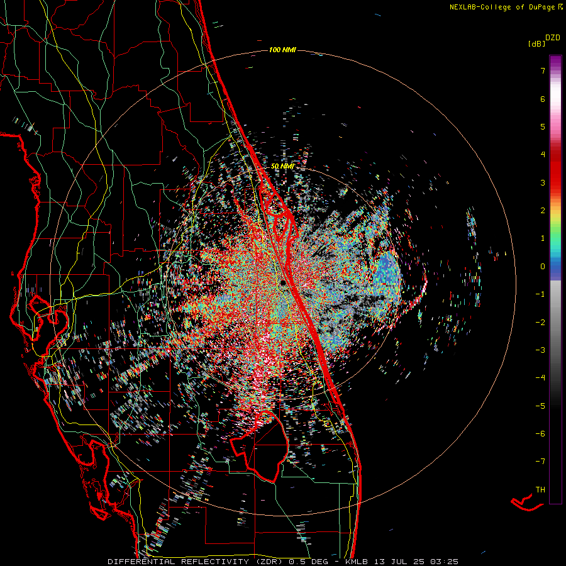Click the 50 NMI range ring label
Screen dimensions: 566x566
pyautogui.click(x=282, y=166)
